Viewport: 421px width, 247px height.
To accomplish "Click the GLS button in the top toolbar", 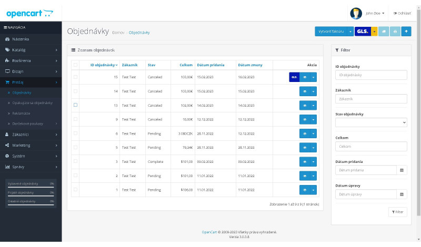I will click(x=363, y=32).
